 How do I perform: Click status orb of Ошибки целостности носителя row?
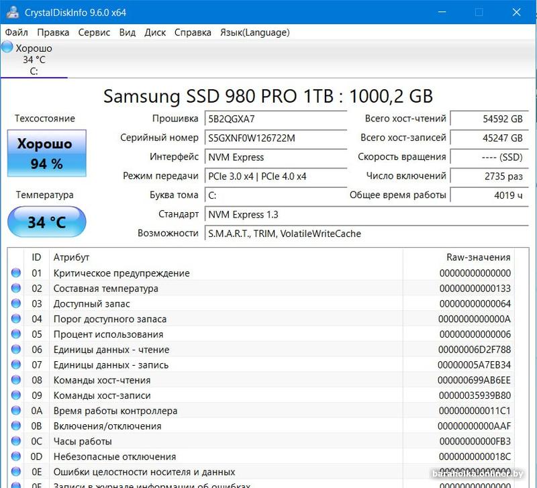pos(16,472)
